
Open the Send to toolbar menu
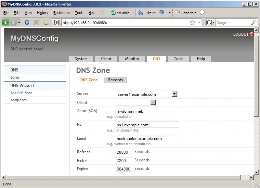(186, 13)
